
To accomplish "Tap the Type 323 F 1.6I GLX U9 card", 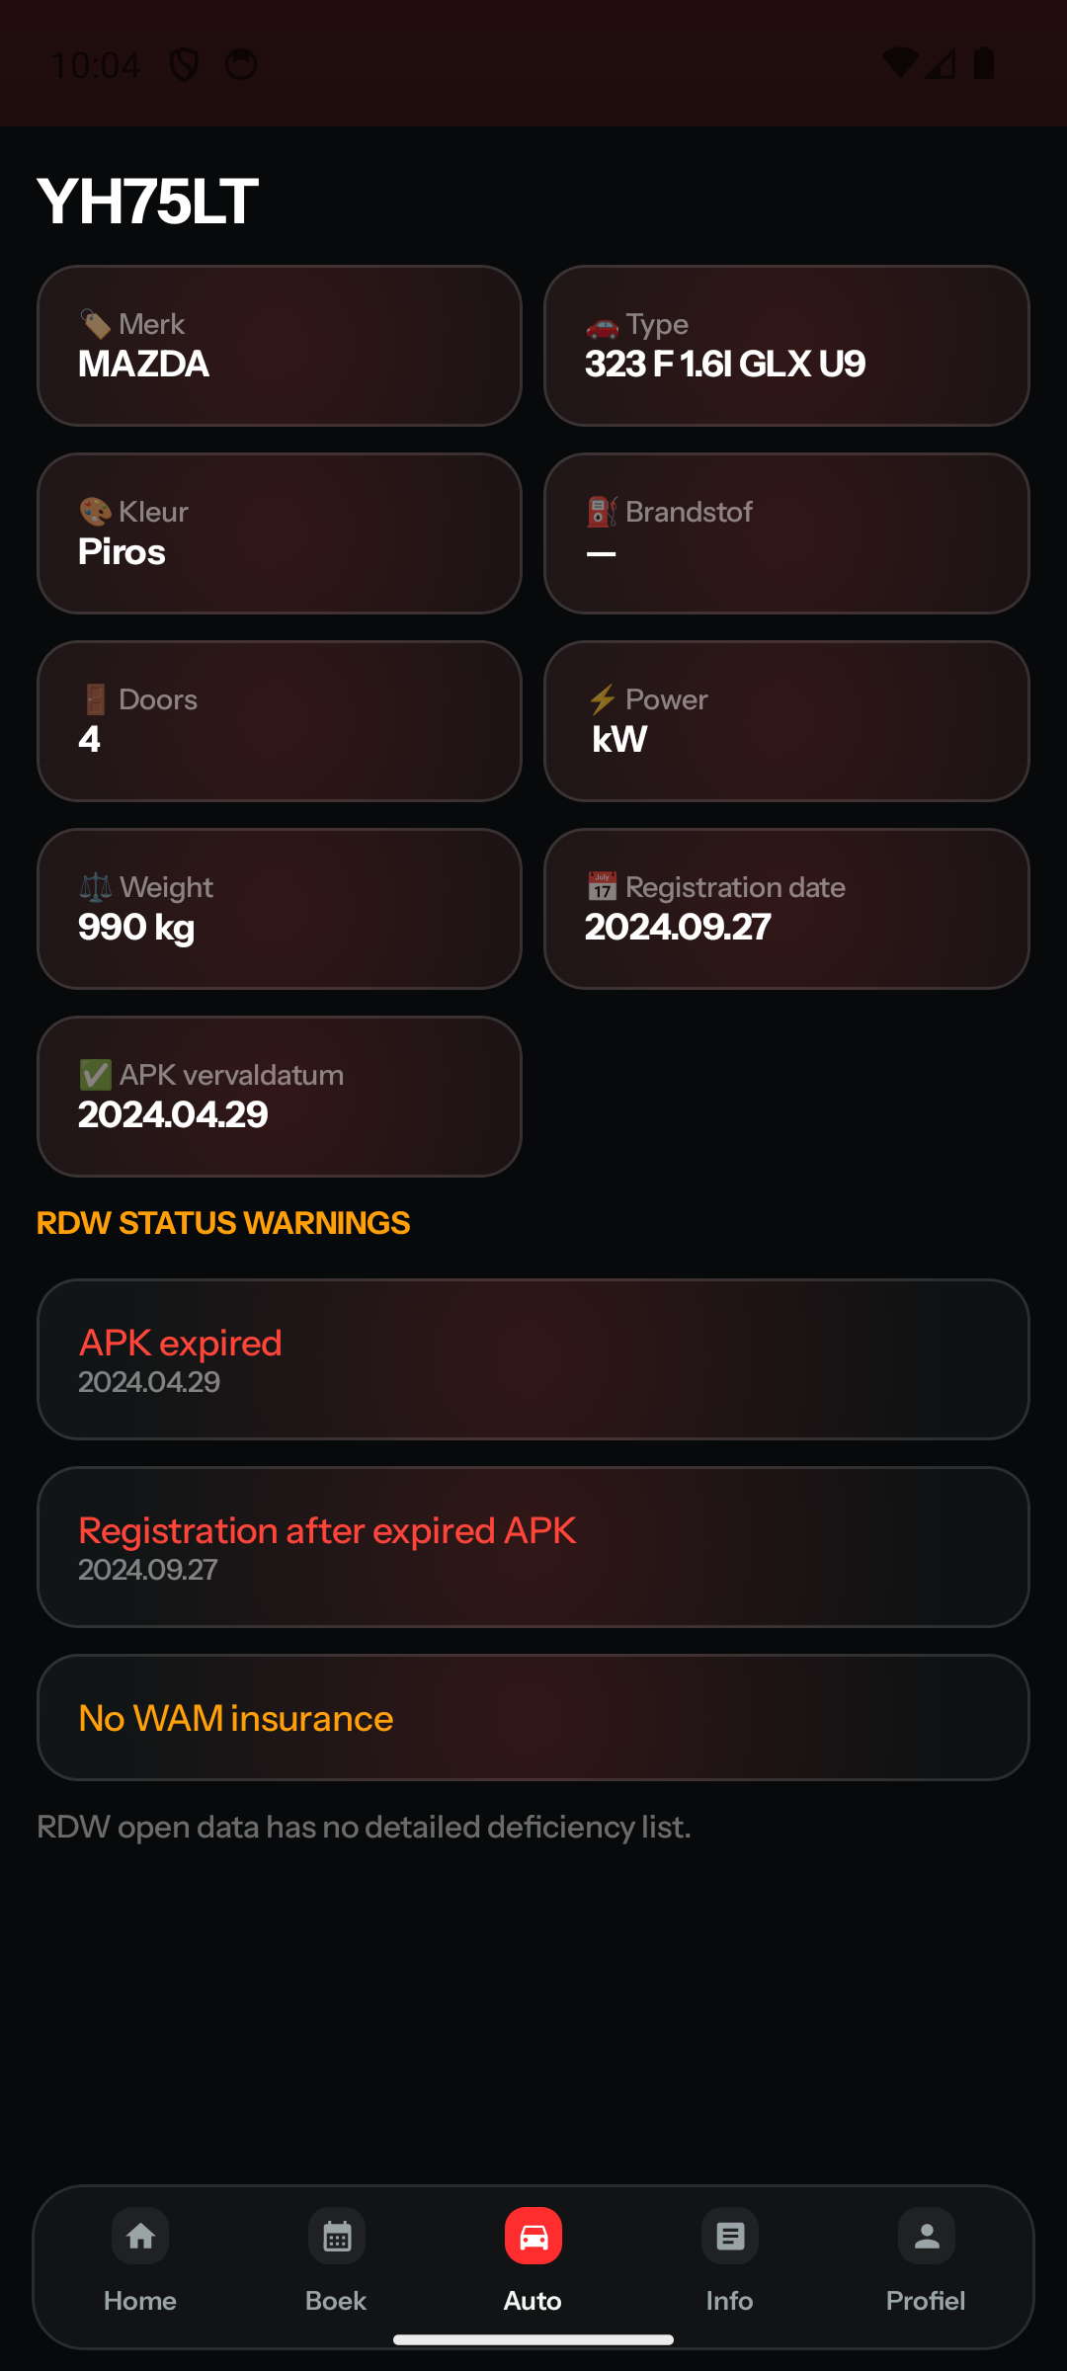I will pos(786,346).
